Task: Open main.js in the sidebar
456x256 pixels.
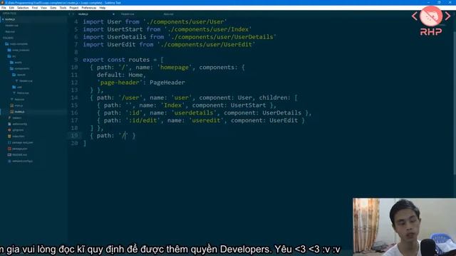Action: (19, 105)
